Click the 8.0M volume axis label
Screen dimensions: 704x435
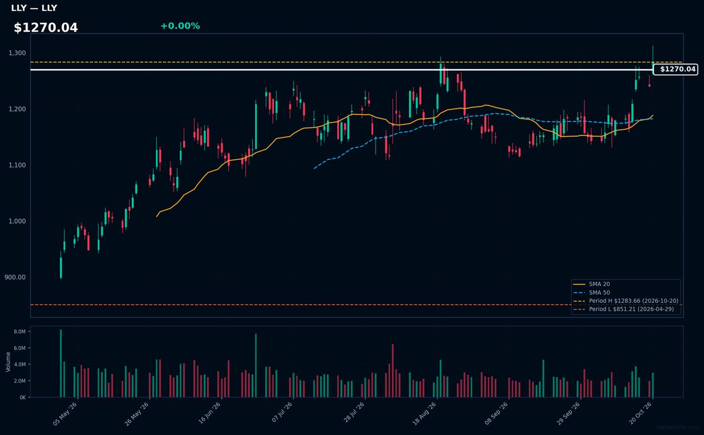(20, 332)
